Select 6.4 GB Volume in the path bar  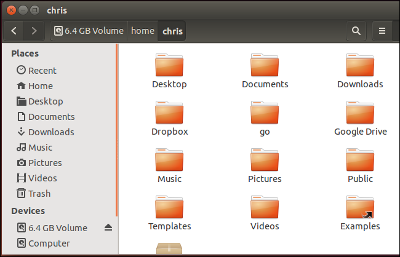89,31
